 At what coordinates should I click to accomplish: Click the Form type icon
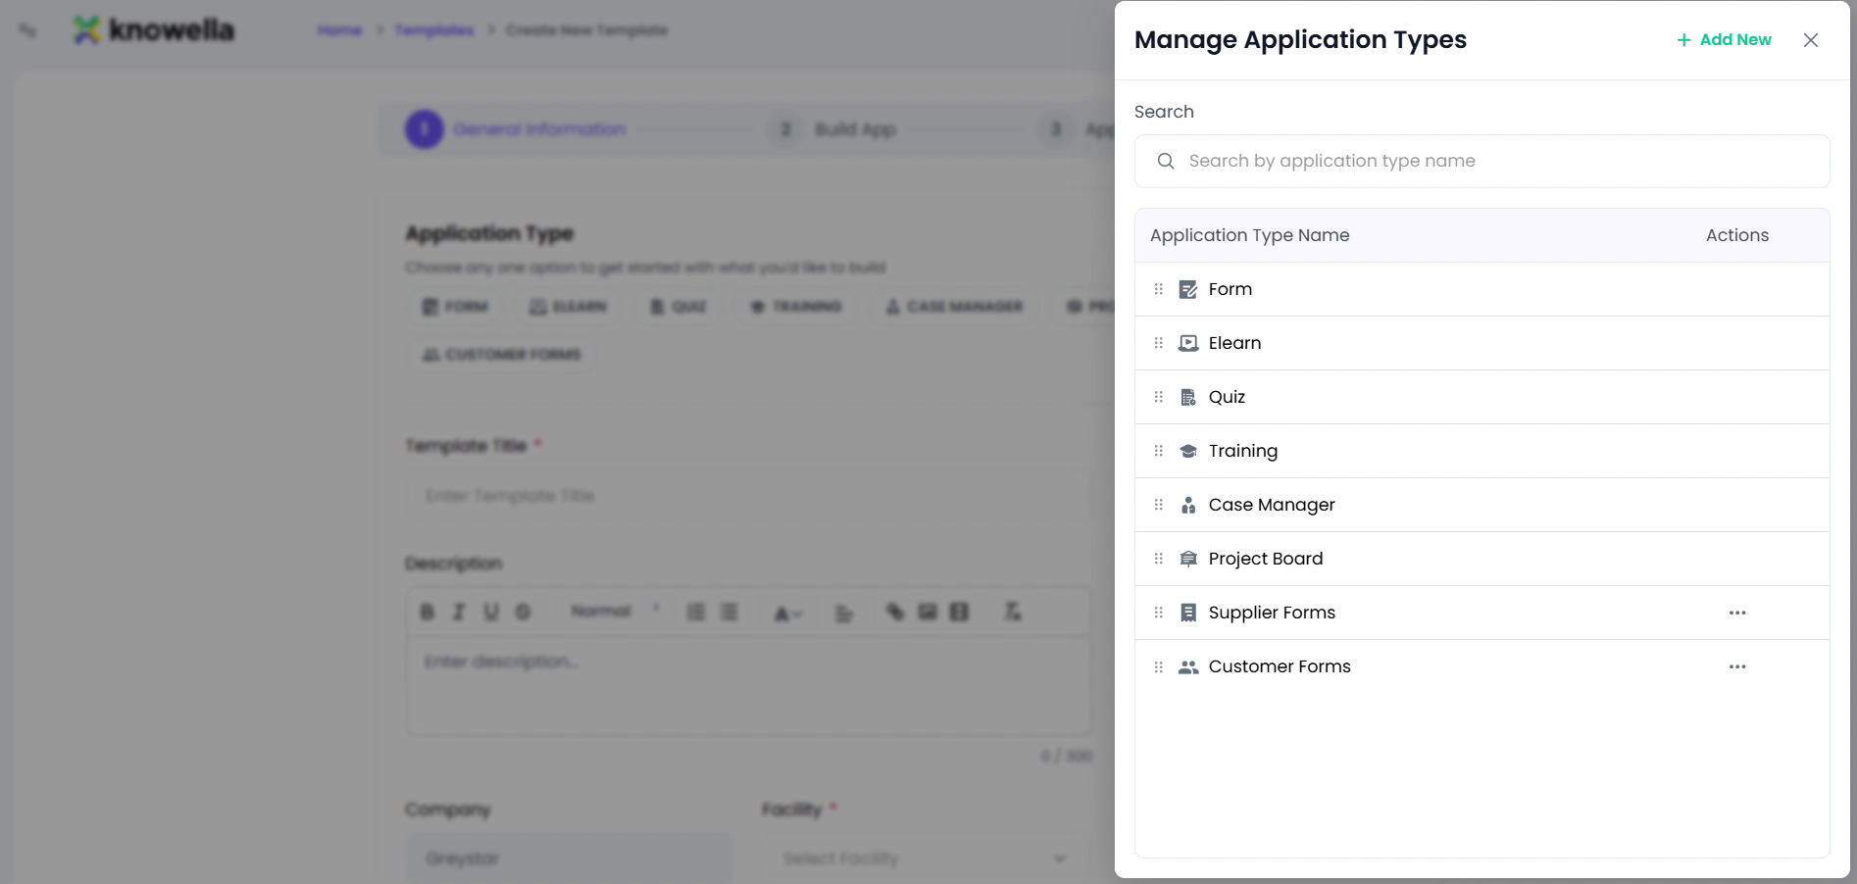point(1188,289)
